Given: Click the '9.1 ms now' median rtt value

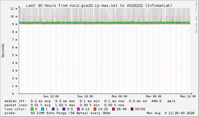Looking at the screenshot, I should tap(114, 101).
